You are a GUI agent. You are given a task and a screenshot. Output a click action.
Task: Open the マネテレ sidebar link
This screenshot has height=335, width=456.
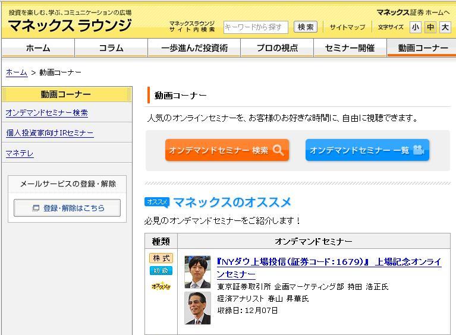pos(20,153)
